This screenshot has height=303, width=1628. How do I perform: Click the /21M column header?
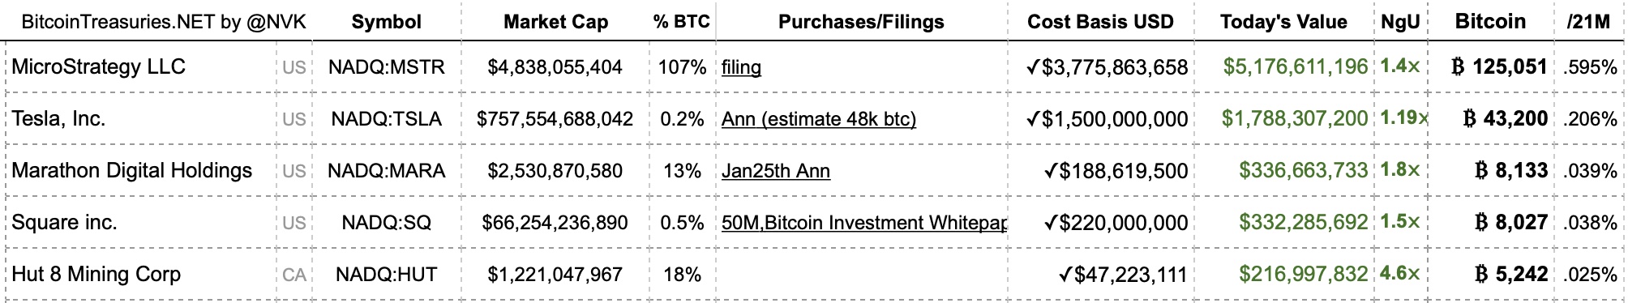click(x=1588, y=22)
